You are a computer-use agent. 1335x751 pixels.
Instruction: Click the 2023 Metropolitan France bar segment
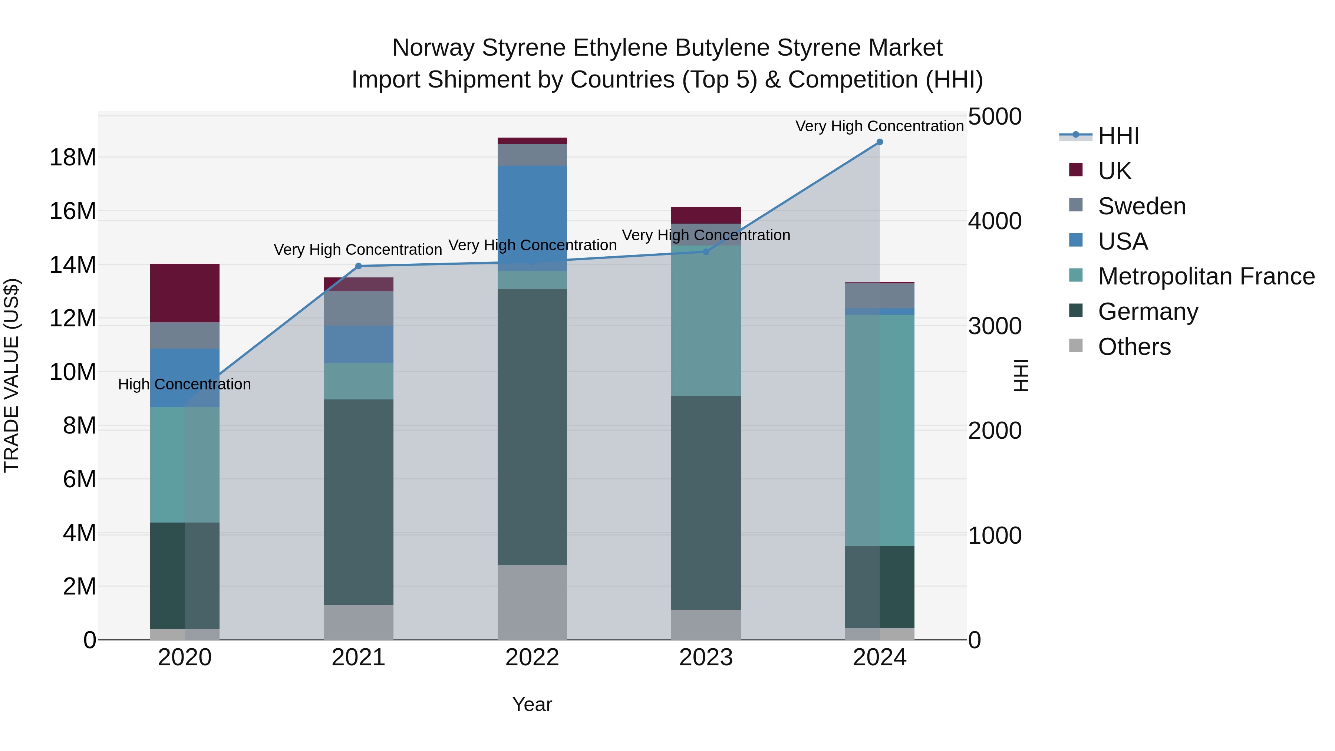pos(706,321)
